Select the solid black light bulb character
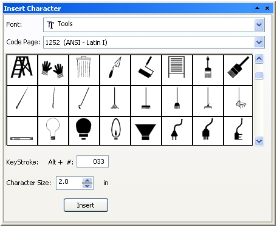277x227 pixels. 84,131
